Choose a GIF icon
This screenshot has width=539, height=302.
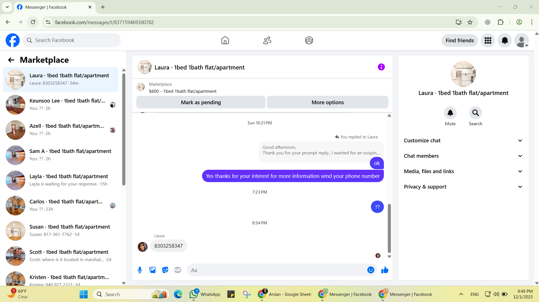pyautogui.click(x=178, y=270)
